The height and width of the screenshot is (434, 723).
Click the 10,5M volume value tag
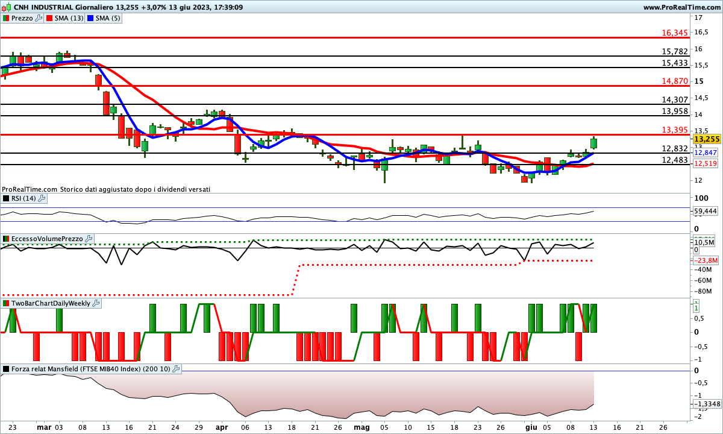click(704, 242)
